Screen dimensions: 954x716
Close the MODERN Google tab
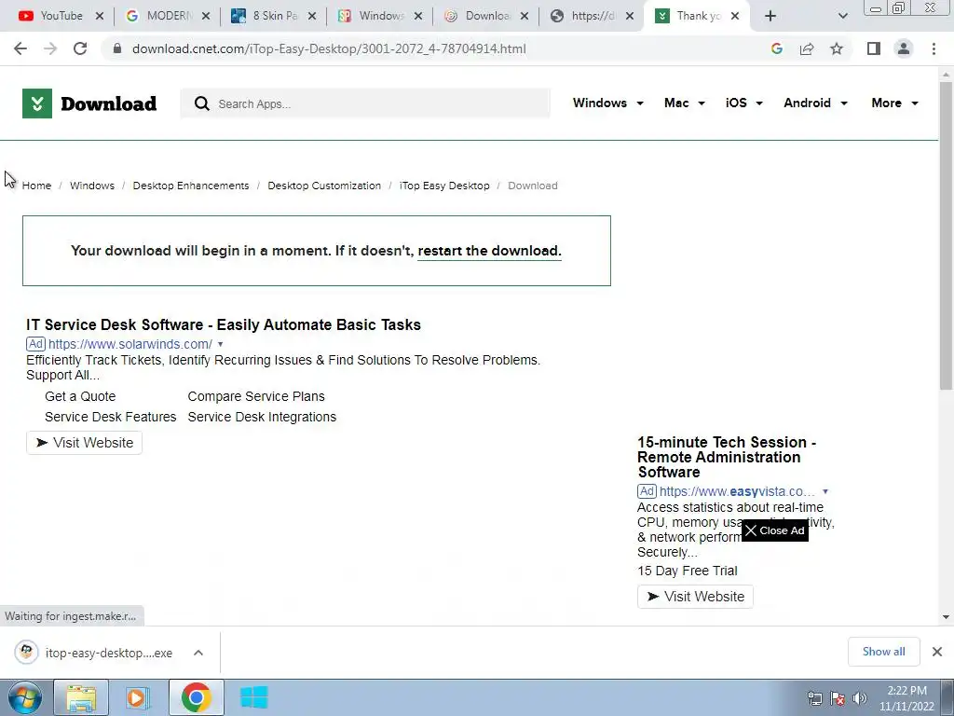[x=206, y=16]
